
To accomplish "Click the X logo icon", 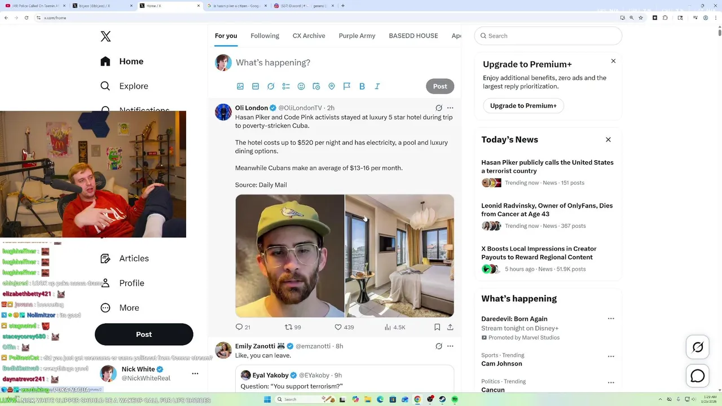I will click(105, 37).
